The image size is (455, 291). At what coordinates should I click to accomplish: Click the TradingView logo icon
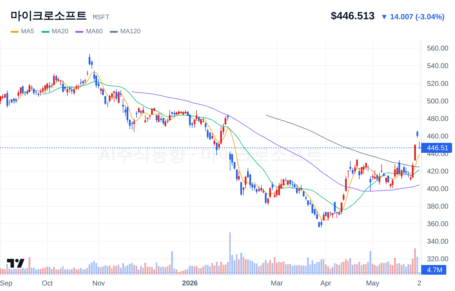point(15,263)
